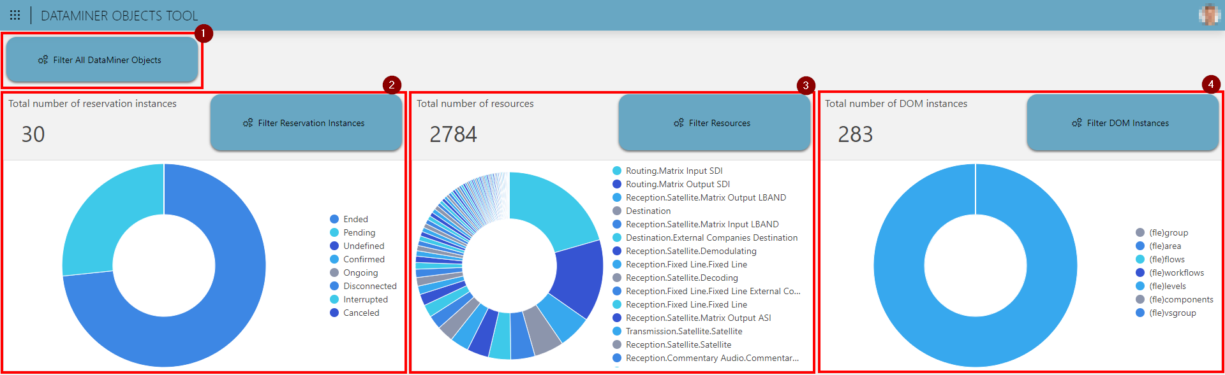The image size is (1225, 375).
Task: Toggle the Ended legend entry
Action: click(349, 219)
